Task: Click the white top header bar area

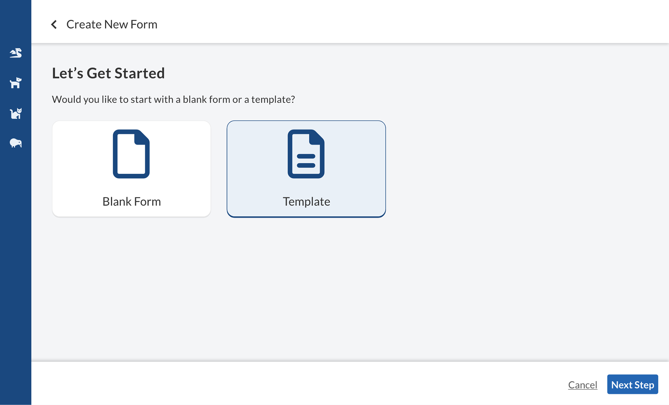Action: pos(411,22)
